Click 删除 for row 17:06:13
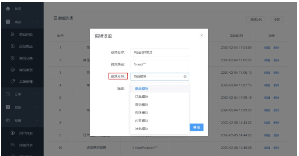The height and width of the screenshot is (156, 299). coord(276,73)
